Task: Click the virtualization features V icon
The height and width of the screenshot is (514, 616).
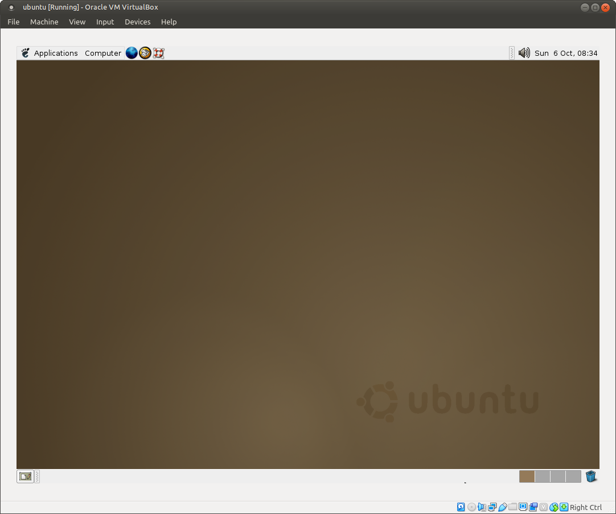Action: coord(543,507)
